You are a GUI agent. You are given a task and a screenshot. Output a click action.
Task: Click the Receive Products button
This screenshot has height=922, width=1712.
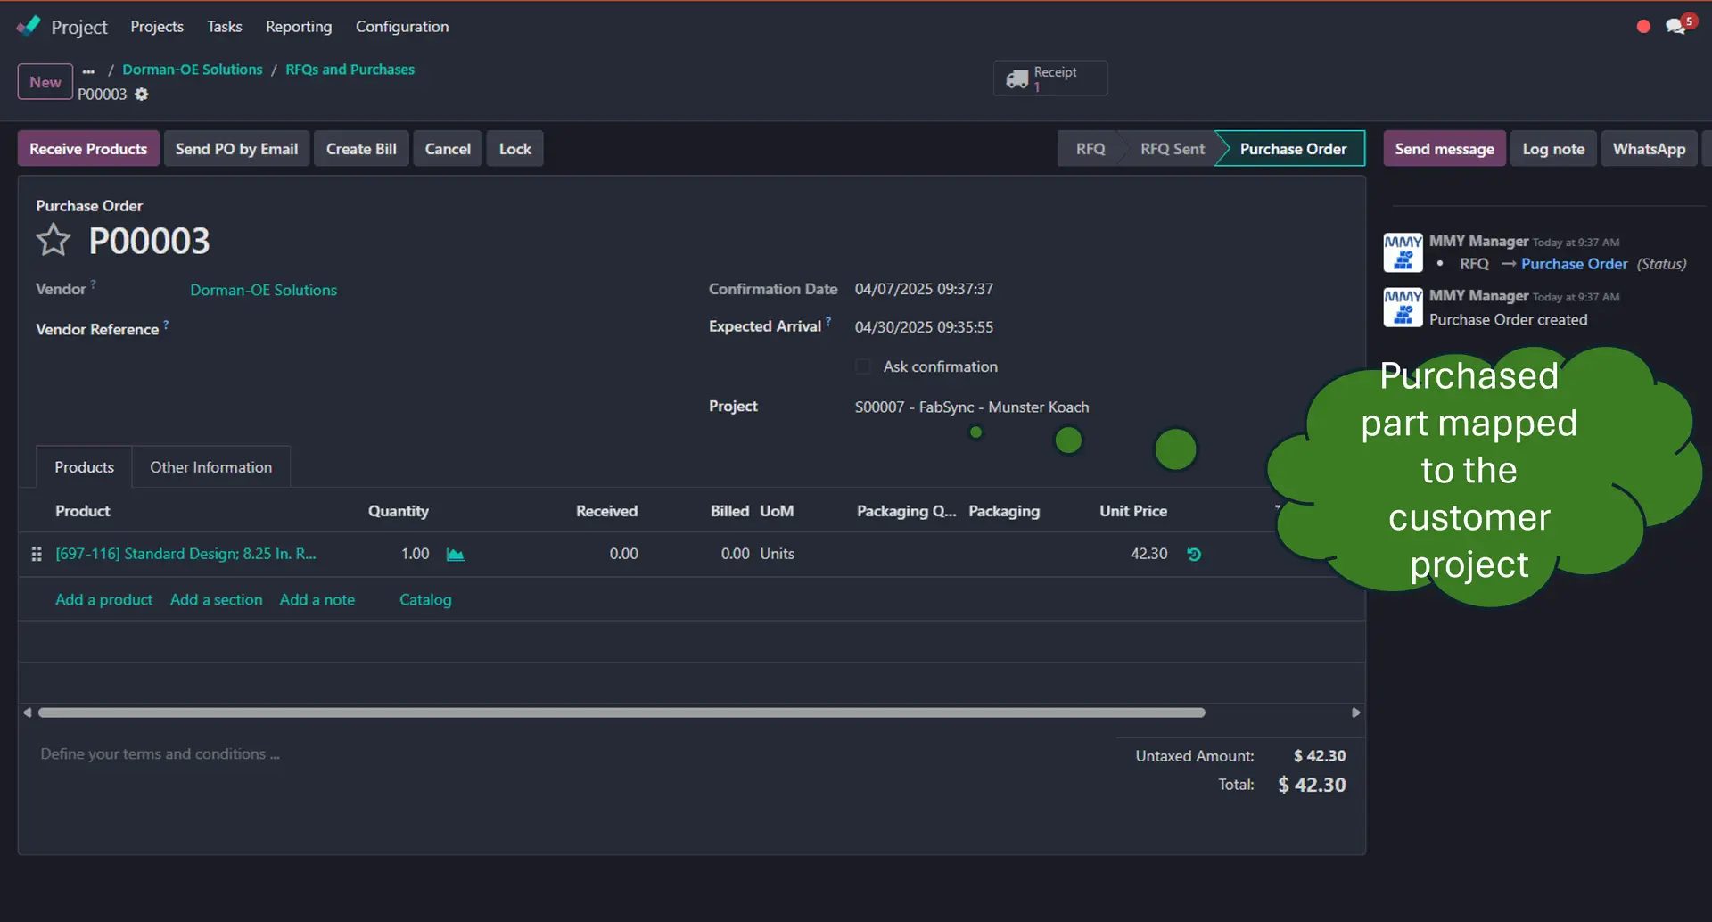point(88,149)
